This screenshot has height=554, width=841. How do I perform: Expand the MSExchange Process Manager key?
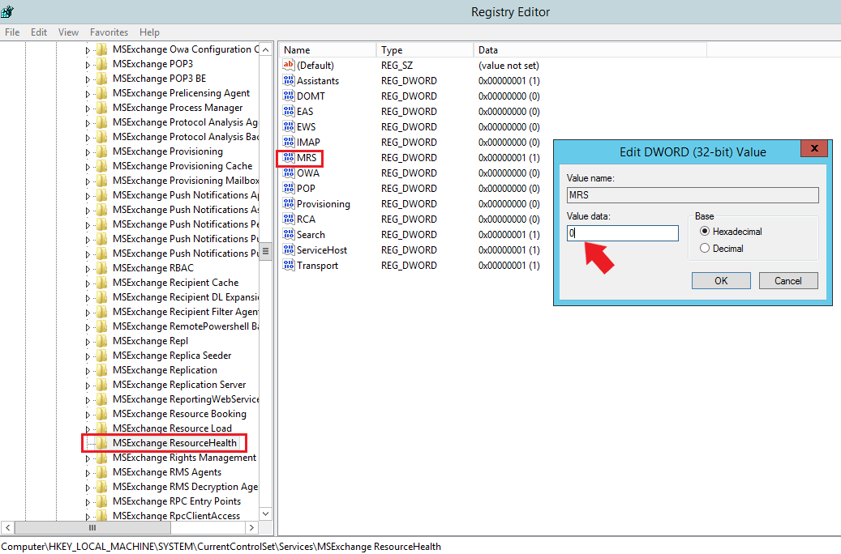click(x=88, y=109)
